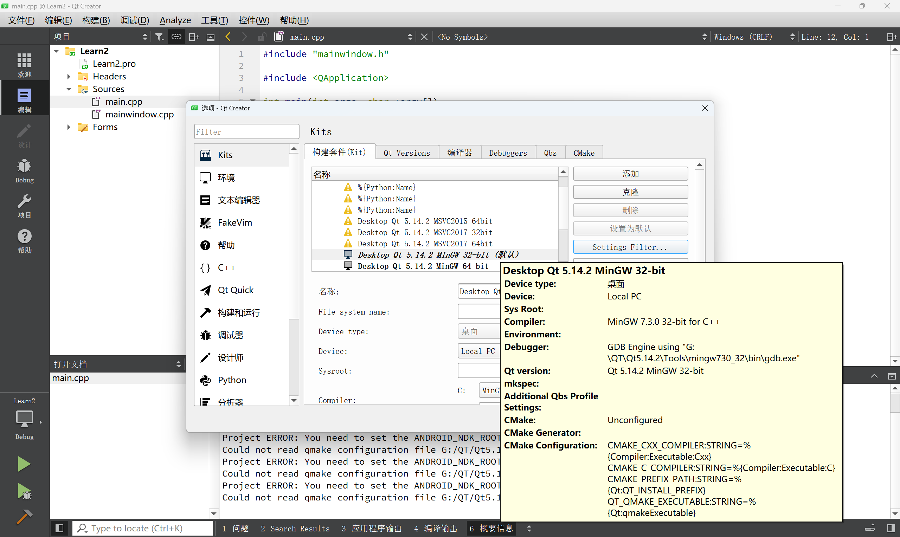Screen dimensions: 900x537
Task: Switch to Debuggers tab
Action: coord(508,153)
